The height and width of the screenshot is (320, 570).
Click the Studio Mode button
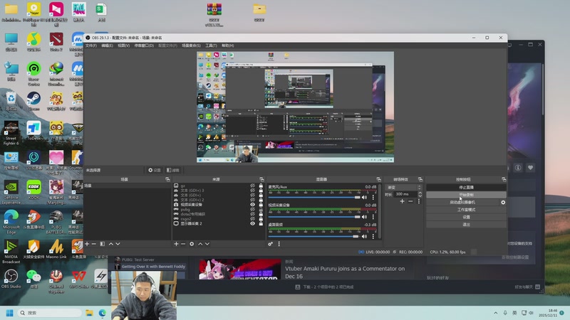pyautogui.click(x=466, y=210)
